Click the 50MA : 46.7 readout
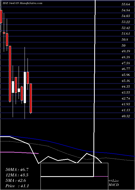This screenshot has width=135, height=190. click(17, 170)
